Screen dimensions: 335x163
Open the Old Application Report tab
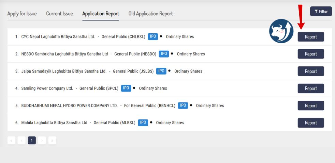click(x=151, y=14)
